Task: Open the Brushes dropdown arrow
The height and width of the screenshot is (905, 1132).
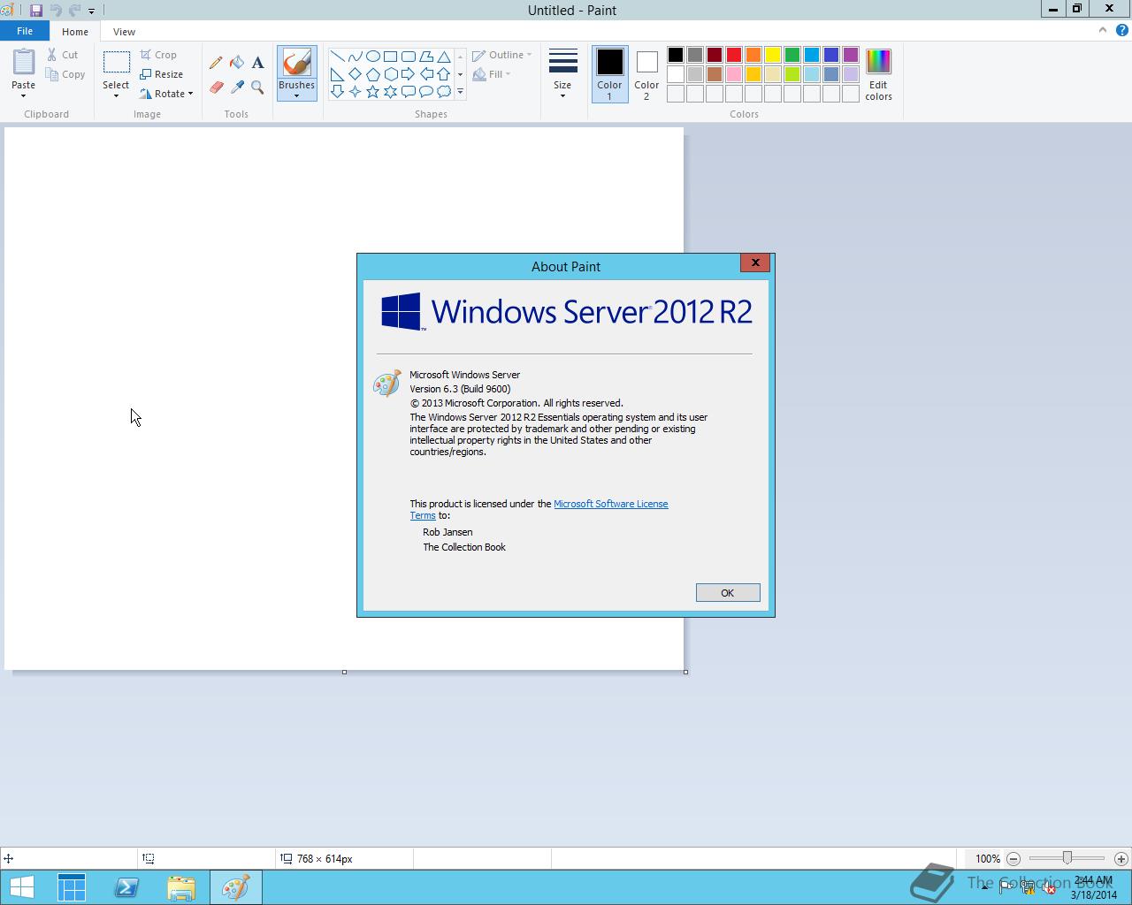Action: [296, 95]
